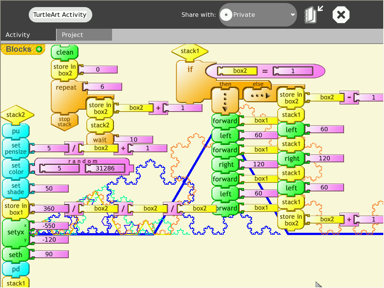Open the Share with Private dropdown
The image size is (384, 288).
pos(258,15)
